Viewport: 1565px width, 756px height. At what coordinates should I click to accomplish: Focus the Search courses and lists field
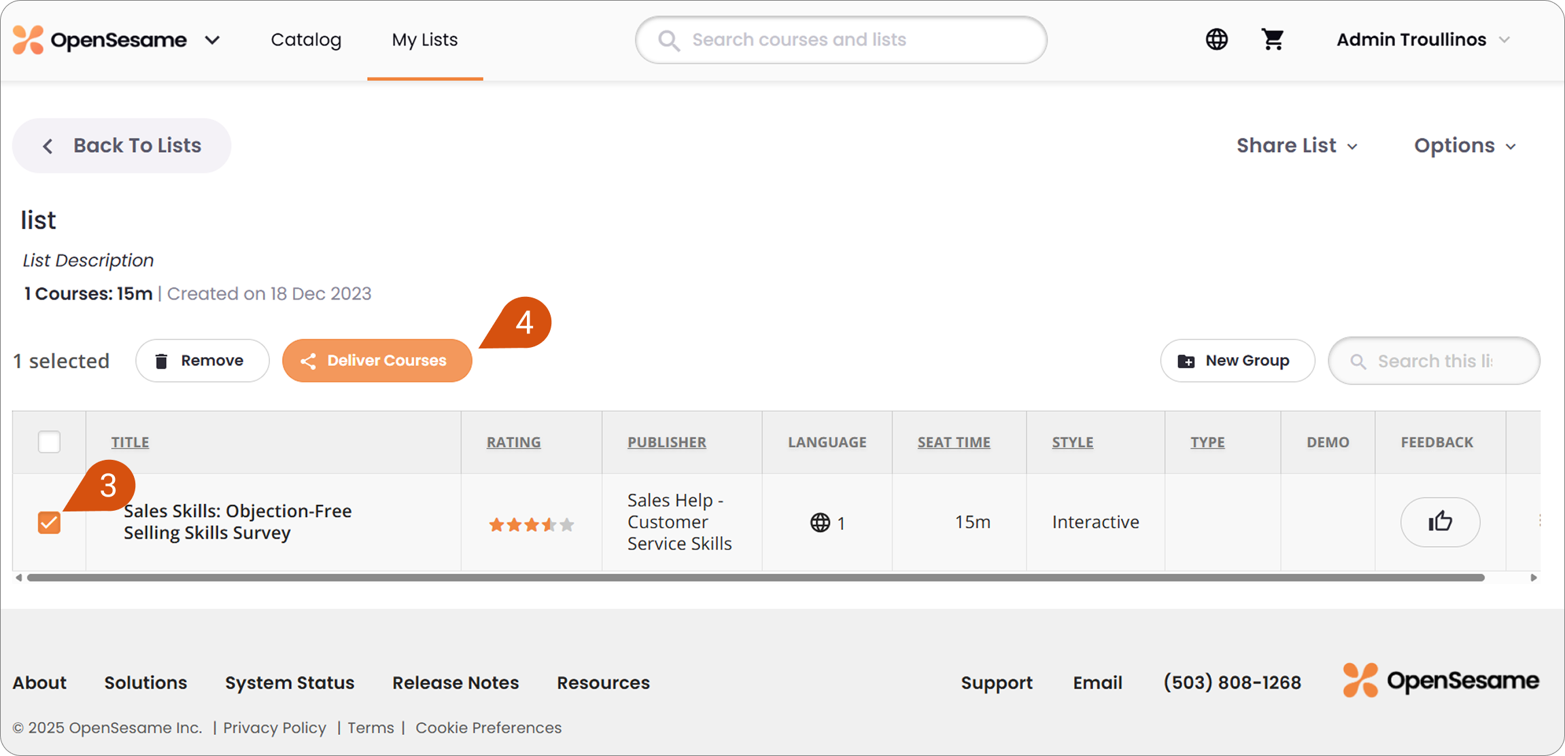point(841,39)
